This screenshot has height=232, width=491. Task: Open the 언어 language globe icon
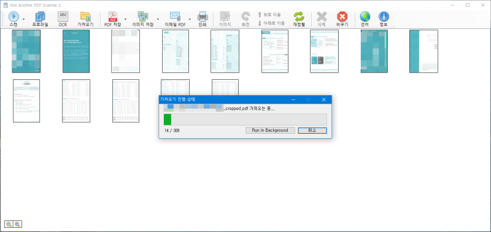[365, 16]
